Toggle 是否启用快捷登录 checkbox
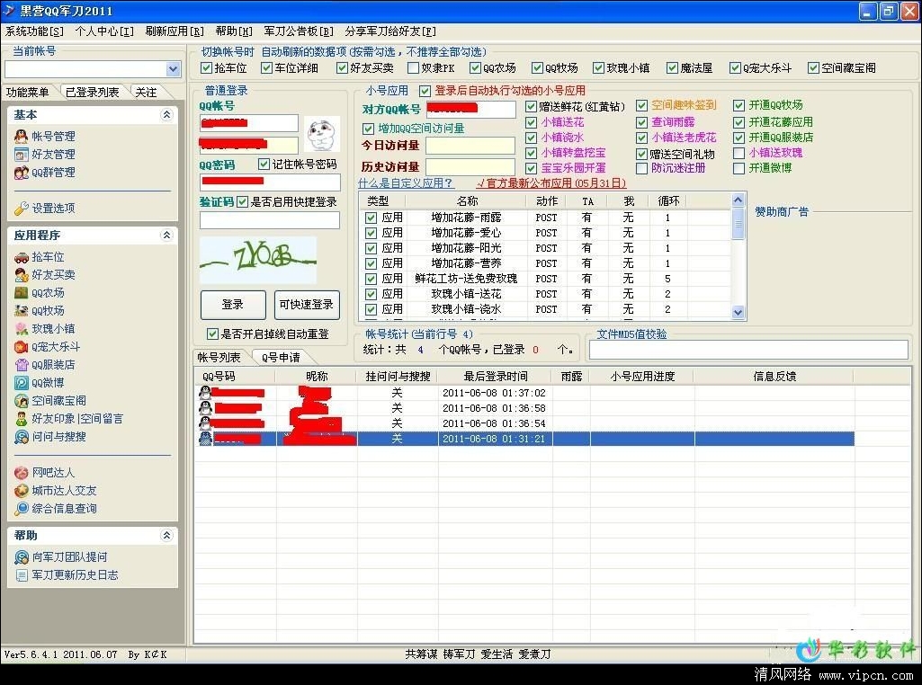The height and width of the screenshot is (685, 922). (x=242, y=202)
